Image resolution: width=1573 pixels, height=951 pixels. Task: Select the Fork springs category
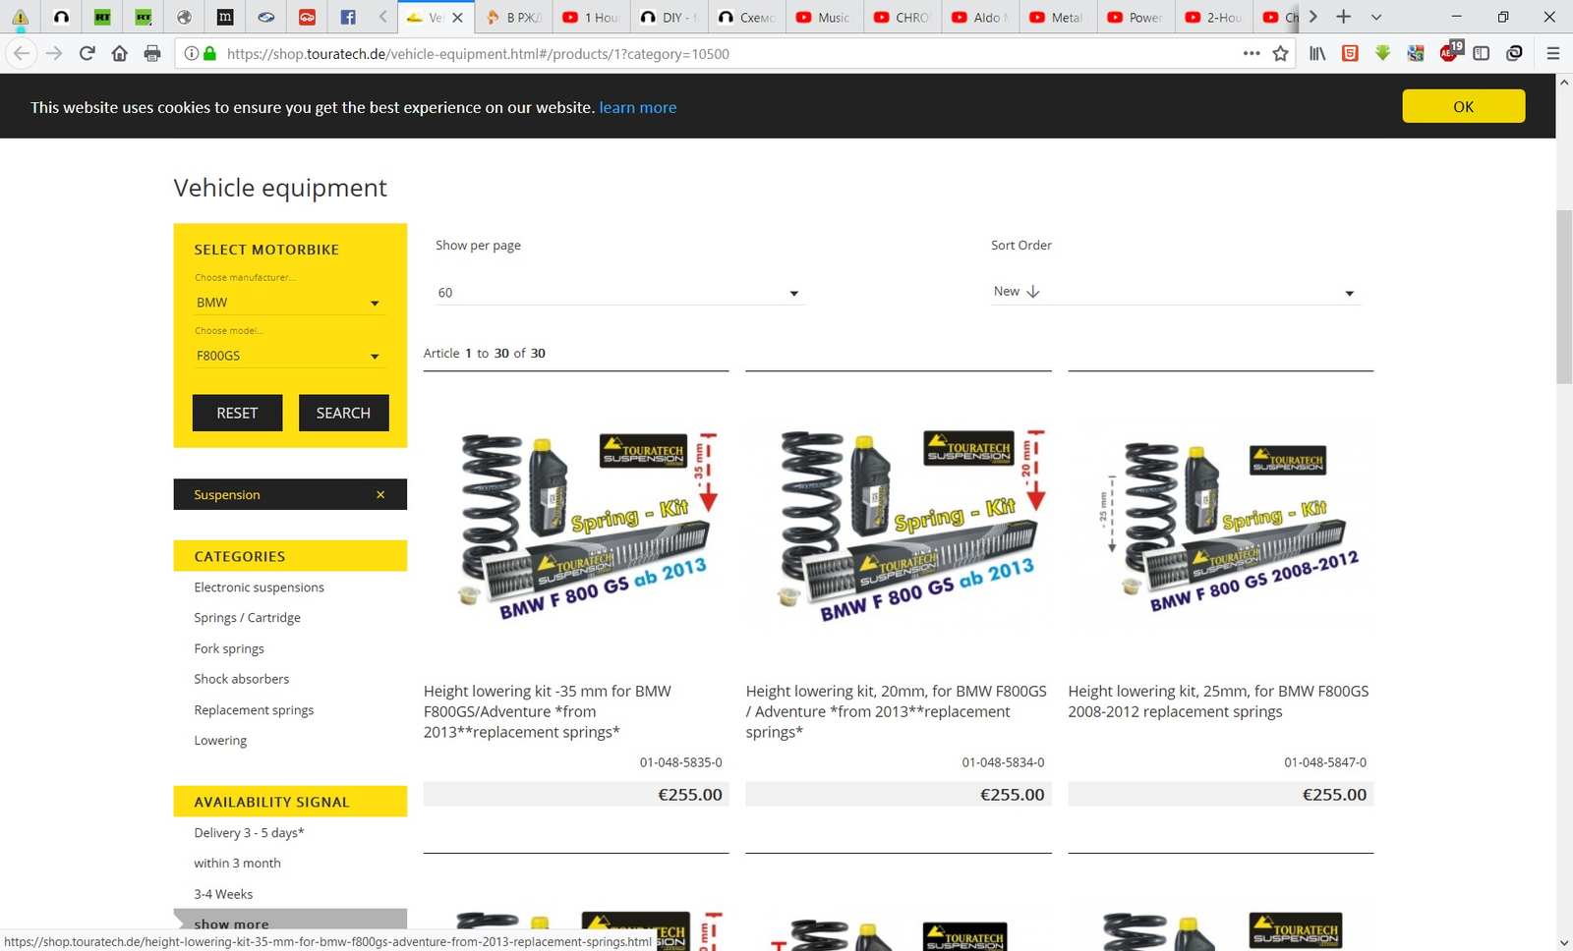pos(229,648)
